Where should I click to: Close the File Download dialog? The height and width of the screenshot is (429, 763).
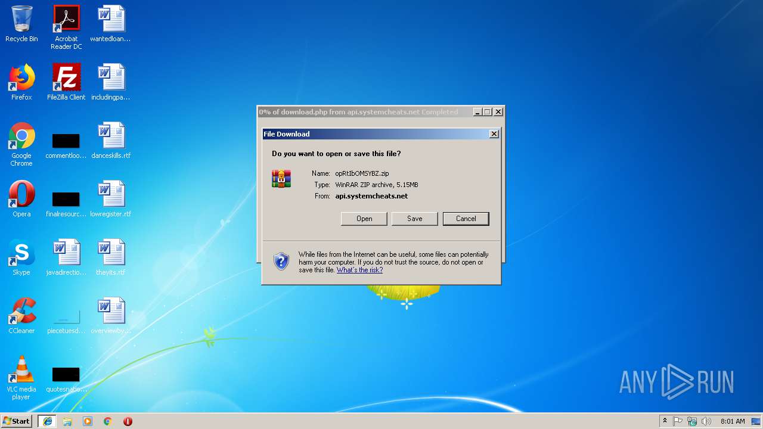494,134
